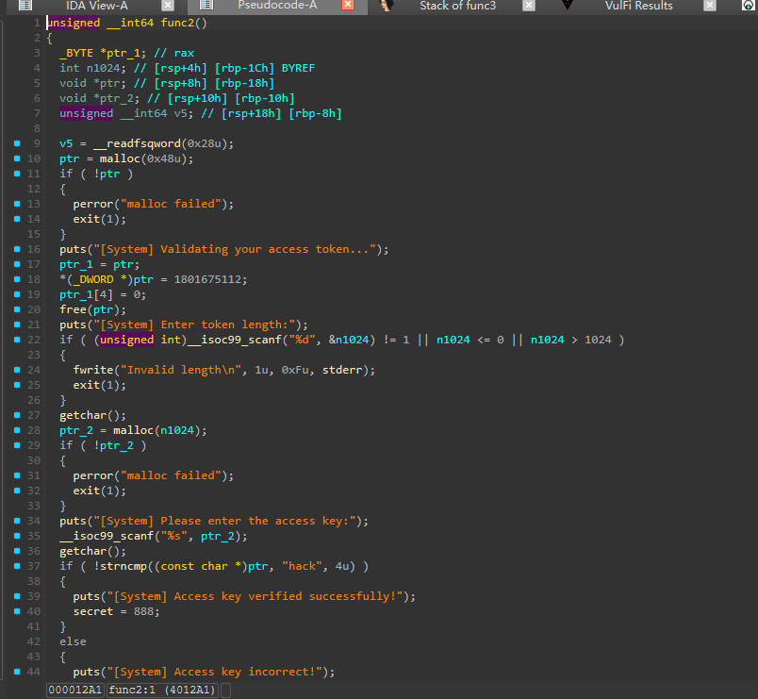The image size is (758, 699).
Task: Click the VulFi Results tab icon
Action: 568,6
